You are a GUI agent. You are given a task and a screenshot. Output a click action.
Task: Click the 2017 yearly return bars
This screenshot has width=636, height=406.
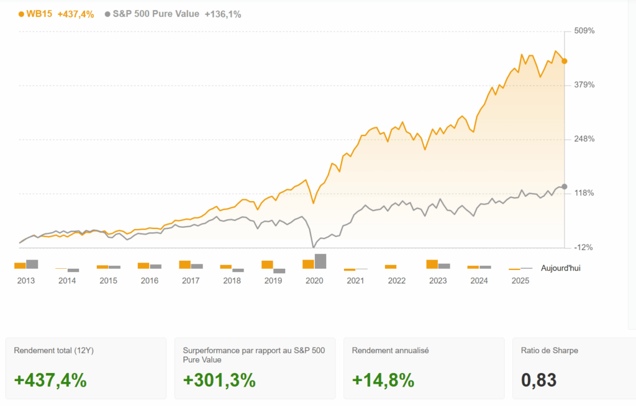click(191, 265)
